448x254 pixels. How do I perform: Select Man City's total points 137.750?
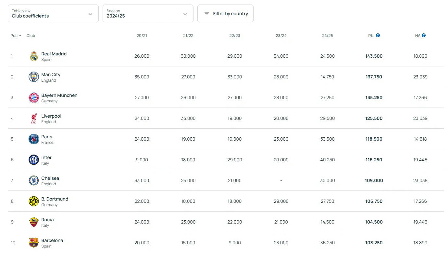pos(374,77)
